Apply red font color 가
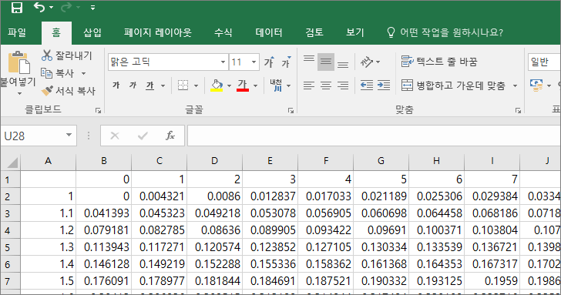Viewport: 561px width, 295px height. point(243,85)
